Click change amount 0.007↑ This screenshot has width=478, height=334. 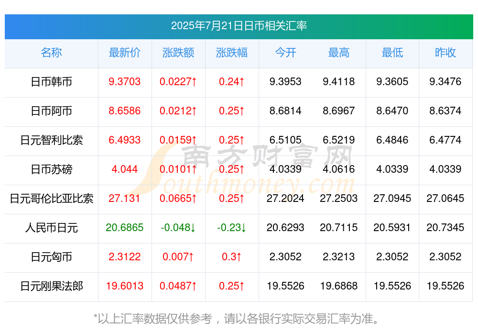pyautogui.click(x=178, y=256)
